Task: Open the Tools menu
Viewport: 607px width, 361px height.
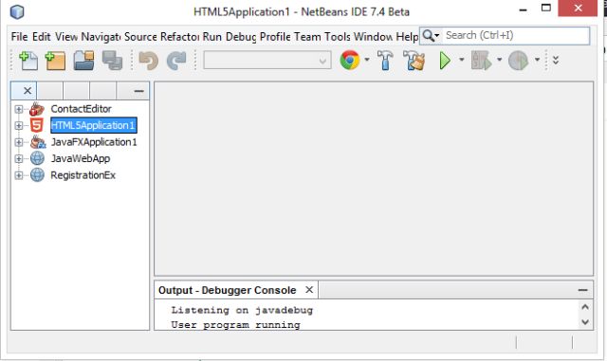Action: [338, 37]
